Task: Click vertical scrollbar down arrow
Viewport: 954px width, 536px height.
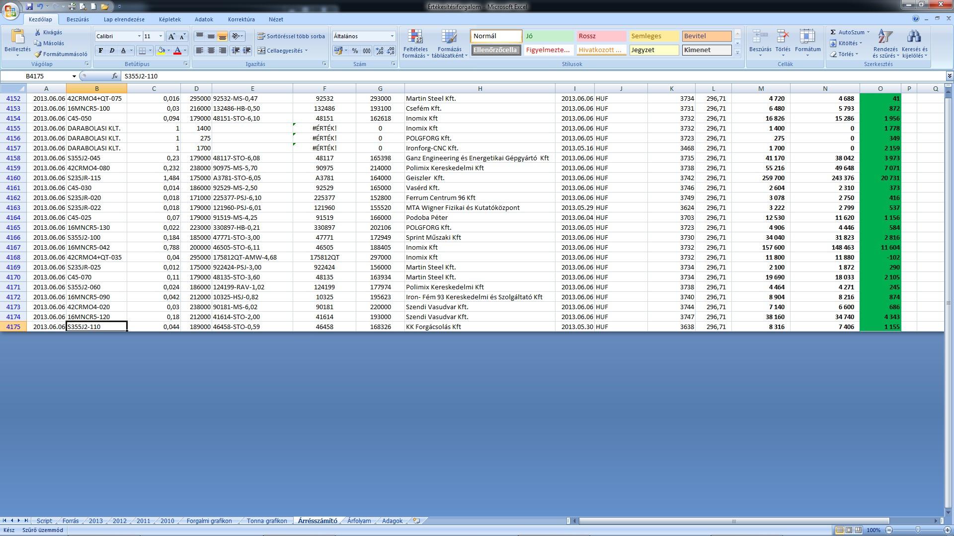Action: pyautogui.click(x=948, y=512)
